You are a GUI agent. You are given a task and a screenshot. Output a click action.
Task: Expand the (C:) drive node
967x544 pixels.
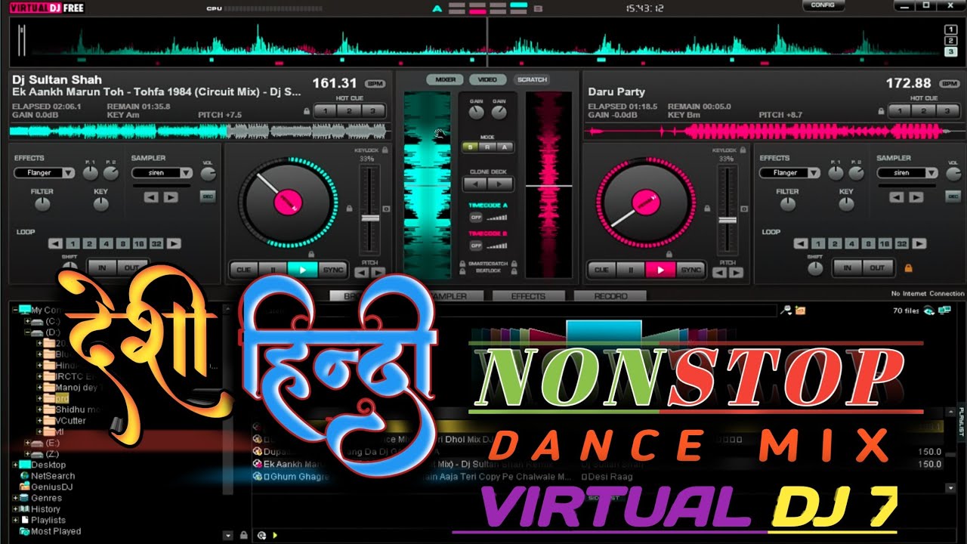27,321
